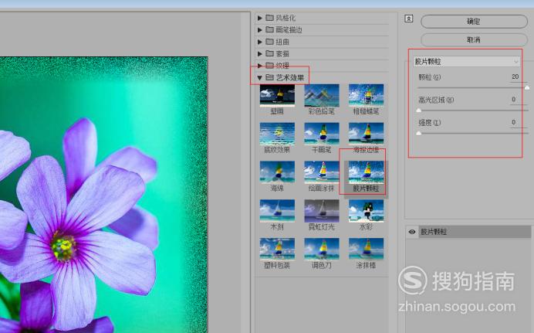
Task: Expand the 风格化 folder triangle
Action: [260, 18]
